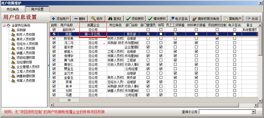264x118 pixels.
Task: Click the 项目授权 checkmark button
Action: coord(135,19)
